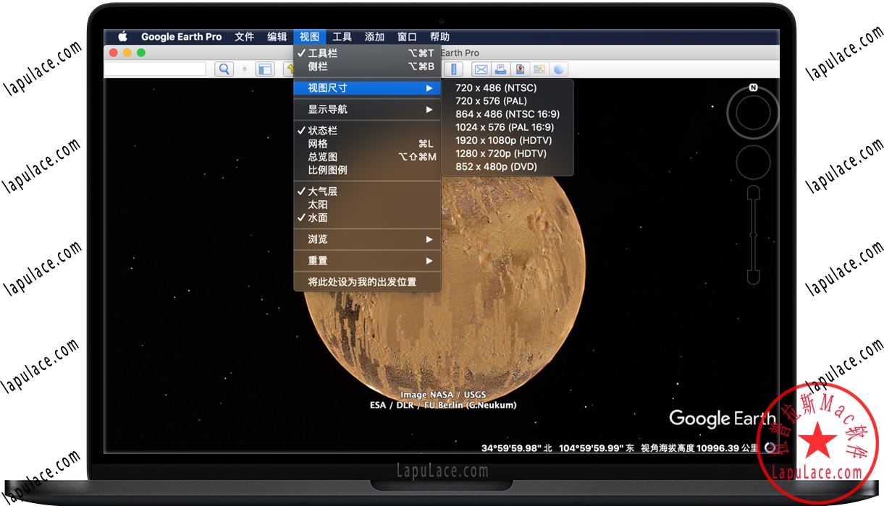The height and width of the screenshot is (506, 884).
Task: Click the view in Google Maps icon
Action: (539, 69)
